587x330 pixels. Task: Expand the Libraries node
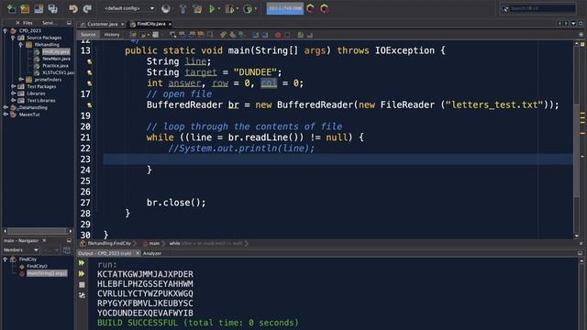pos(13,93)
